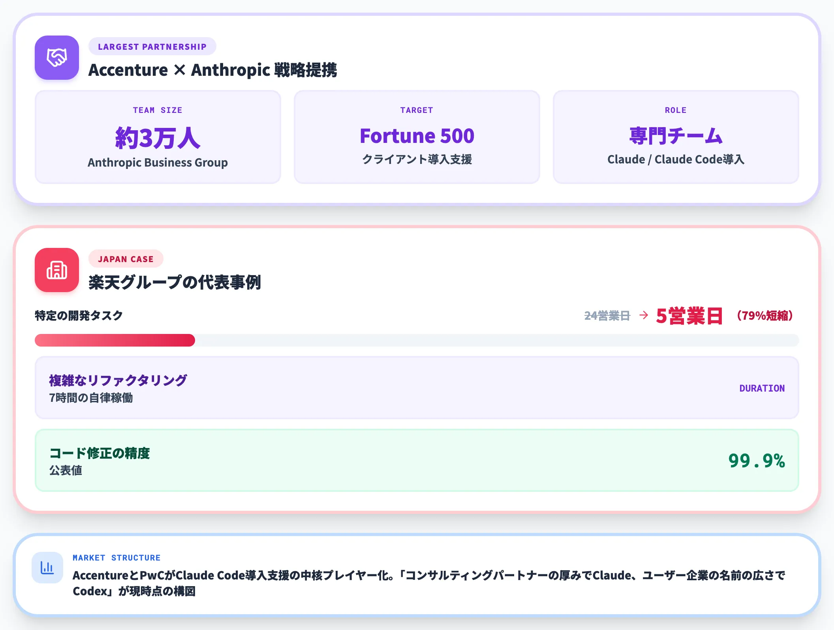Click the LARGEST PARTNERSHIP badge

[152, 47]
